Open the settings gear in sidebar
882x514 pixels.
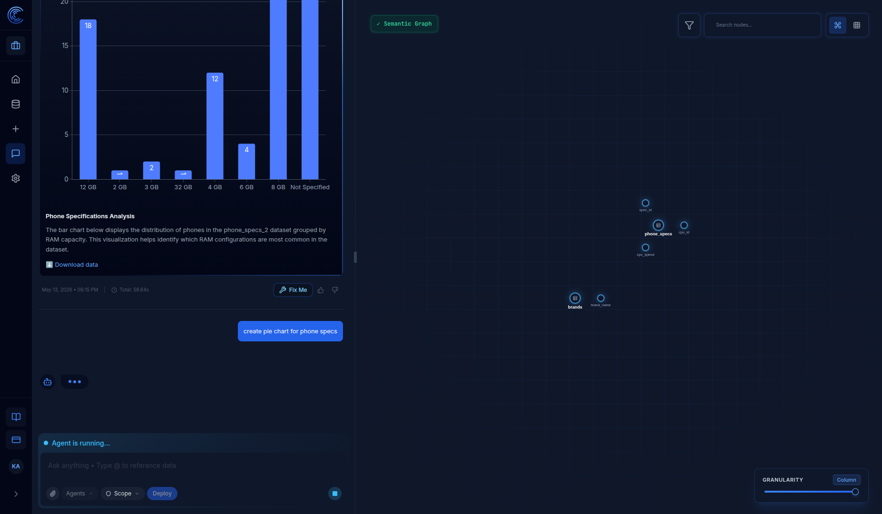tap(16, 178)
